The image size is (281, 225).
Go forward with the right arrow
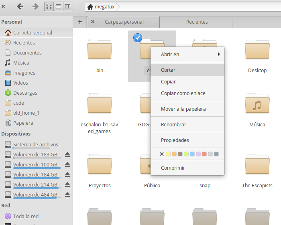35,7
